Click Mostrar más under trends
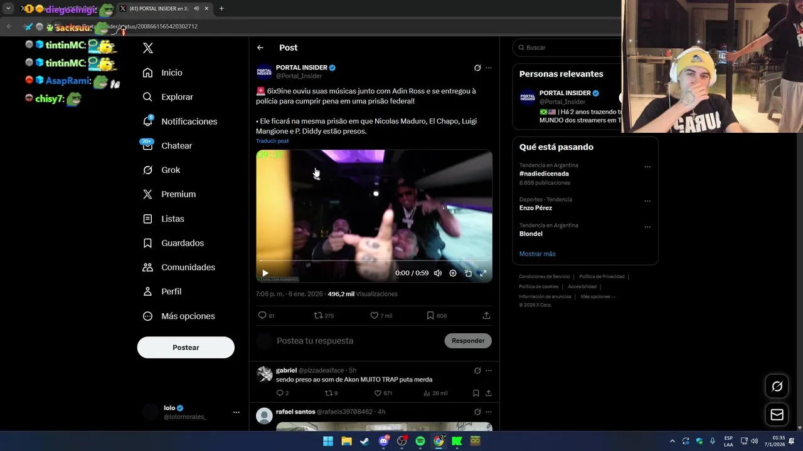This screenshot has height=451, width=803. click(x=537, y=254)
